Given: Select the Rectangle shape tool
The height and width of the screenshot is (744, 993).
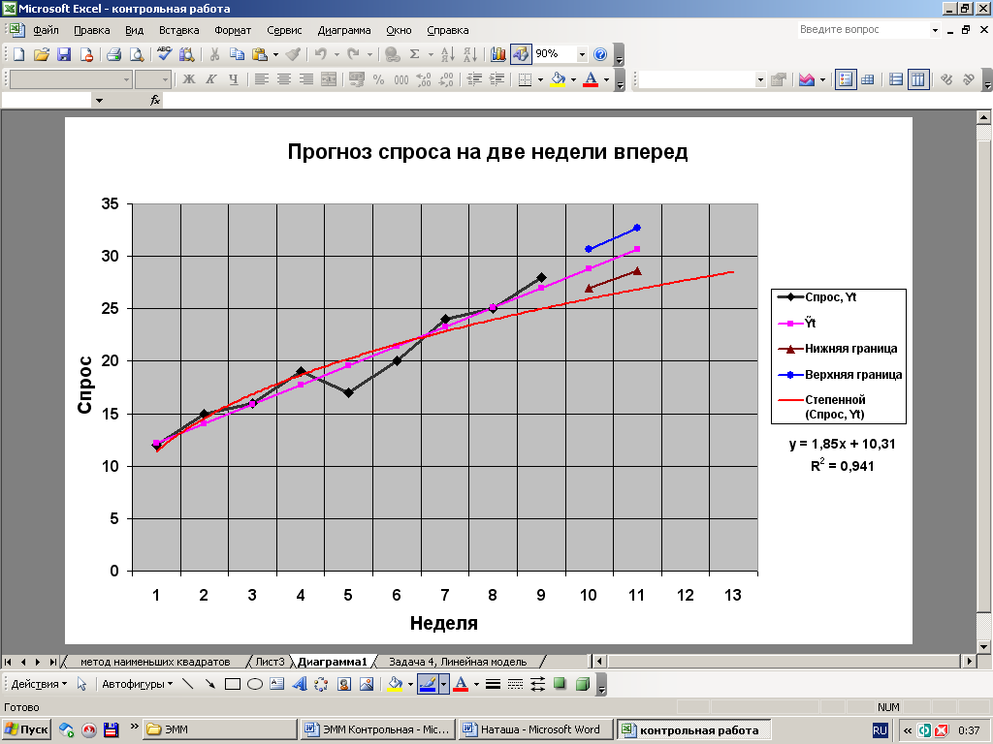Looking at the screenshot, I should click(x=233, y=684).
